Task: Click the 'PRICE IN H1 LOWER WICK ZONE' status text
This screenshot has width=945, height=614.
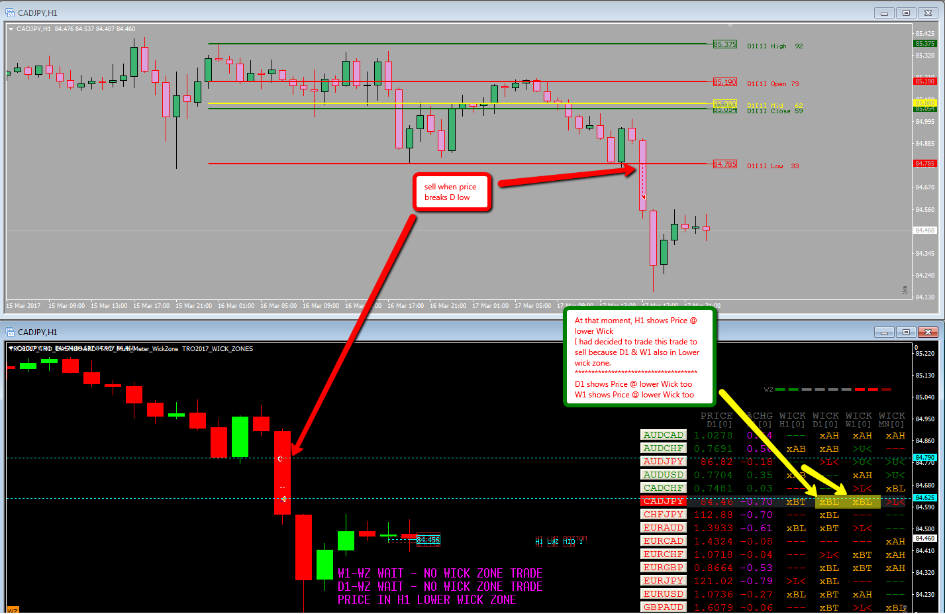Action: (427, 600)
